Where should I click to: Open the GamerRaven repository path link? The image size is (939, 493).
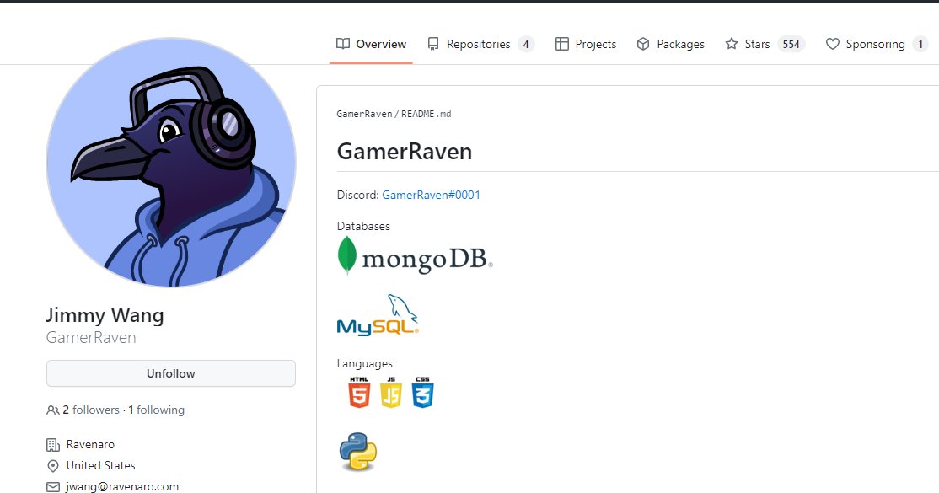[x=364, y=114]
